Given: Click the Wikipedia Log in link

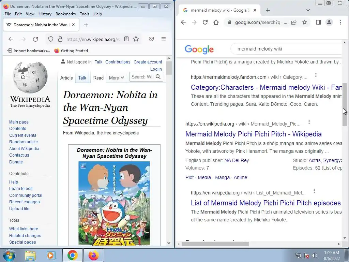Looking at the screenshot, I should (156, 69).
